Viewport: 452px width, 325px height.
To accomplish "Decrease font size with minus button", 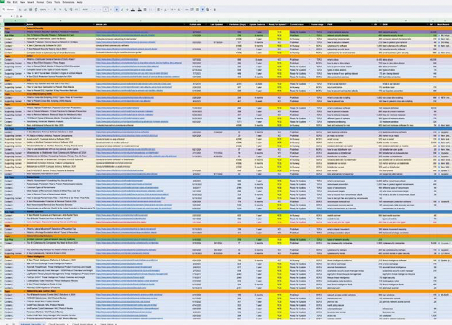I will pyautogui.click(x=95, y=10).
